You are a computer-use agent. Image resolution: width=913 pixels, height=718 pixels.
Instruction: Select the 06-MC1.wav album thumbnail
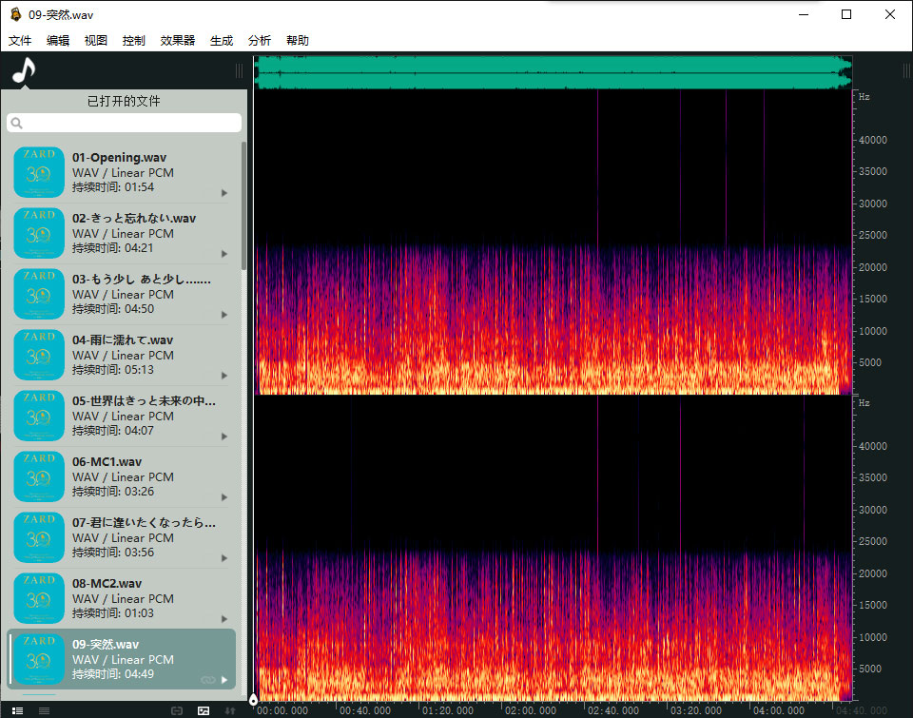click(x=39, y=476)
